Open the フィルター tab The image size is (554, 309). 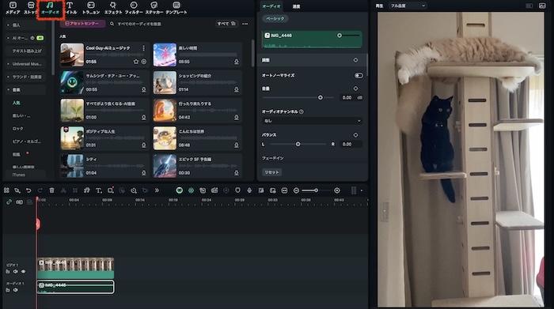click(x=134, y=8)
